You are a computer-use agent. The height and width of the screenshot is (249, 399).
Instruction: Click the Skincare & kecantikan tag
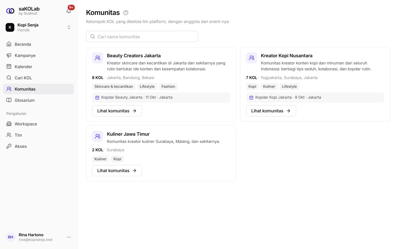click(114, 87)
